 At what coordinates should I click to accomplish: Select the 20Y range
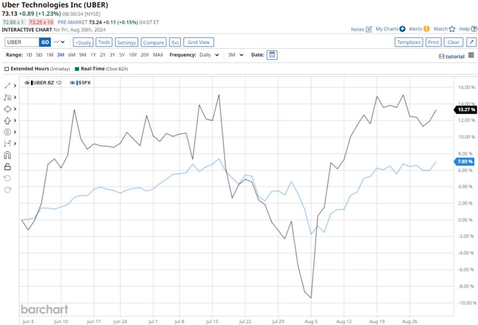[x=145, y=55]
